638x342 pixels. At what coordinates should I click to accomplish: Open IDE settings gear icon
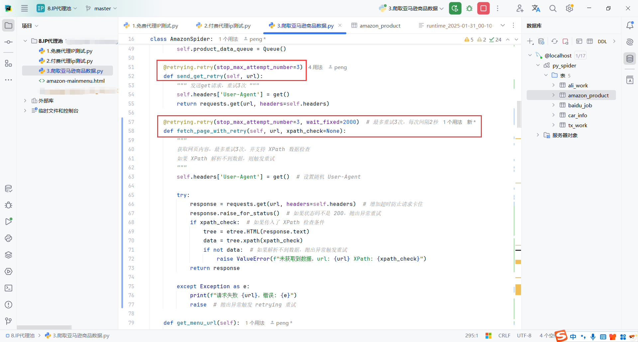coord(570,8)
